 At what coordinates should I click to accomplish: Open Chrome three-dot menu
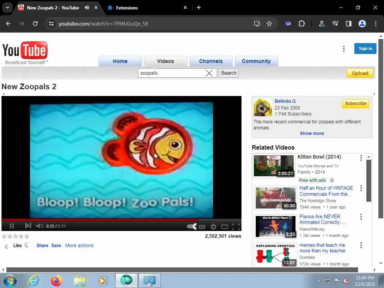point(376,24)
